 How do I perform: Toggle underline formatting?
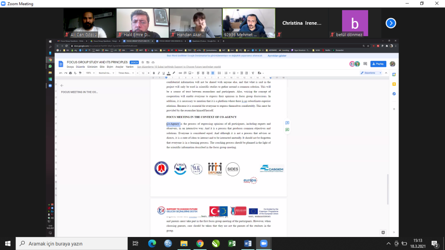163,73
